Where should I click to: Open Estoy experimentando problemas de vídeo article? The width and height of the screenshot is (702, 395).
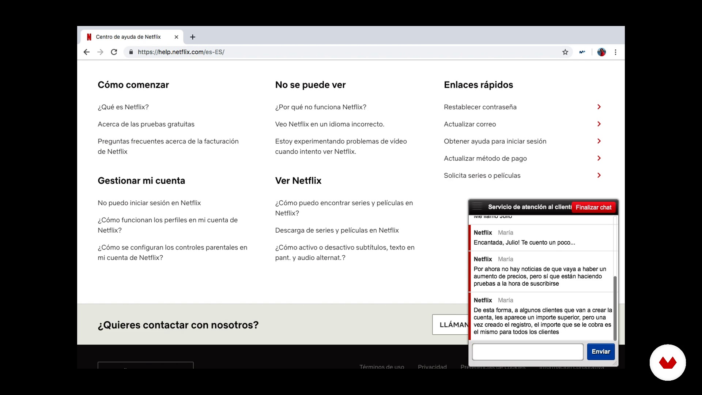341,146
